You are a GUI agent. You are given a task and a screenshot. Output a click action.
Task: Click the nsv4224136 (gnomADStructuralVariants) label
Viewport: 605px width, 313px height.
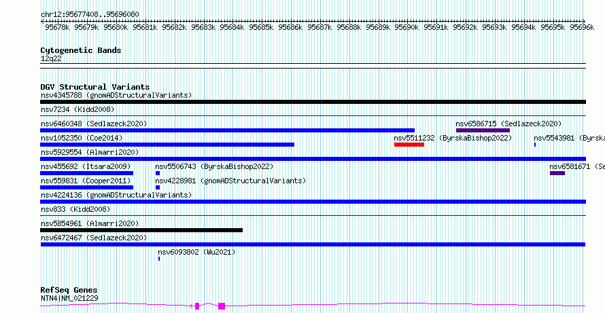[116, 195]
